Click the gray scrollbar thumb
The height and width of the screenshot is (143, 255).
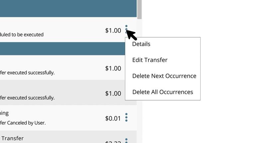click(139, 9)
